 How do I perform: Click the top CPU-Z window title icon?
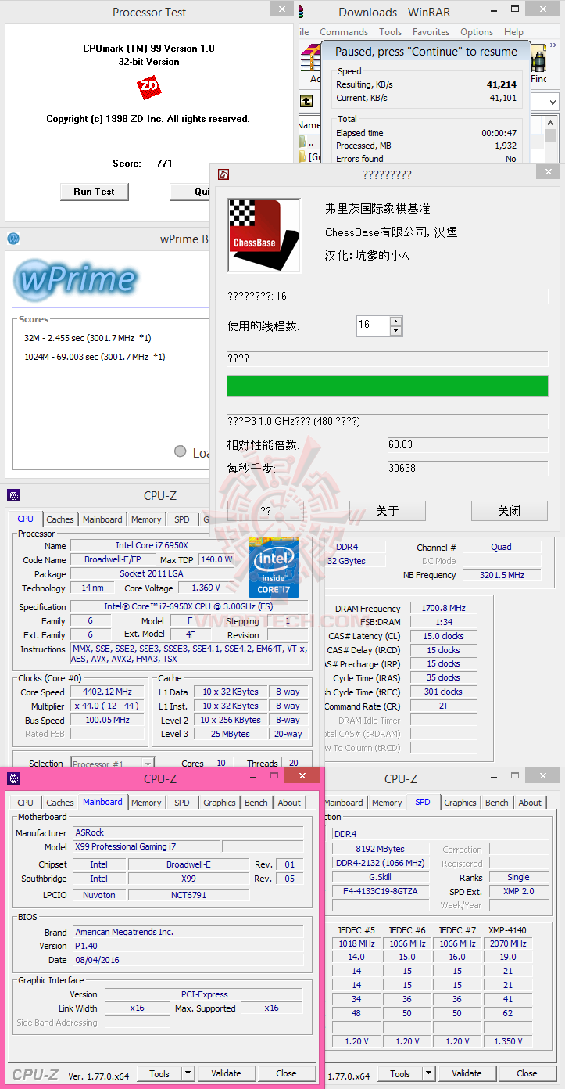point(13,495)
